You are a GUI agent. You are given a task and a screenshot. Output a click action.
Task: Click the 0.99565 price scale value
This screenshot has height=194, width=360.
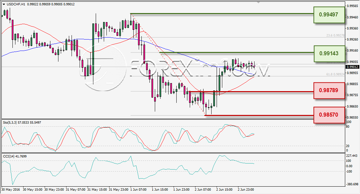(352, 6)
